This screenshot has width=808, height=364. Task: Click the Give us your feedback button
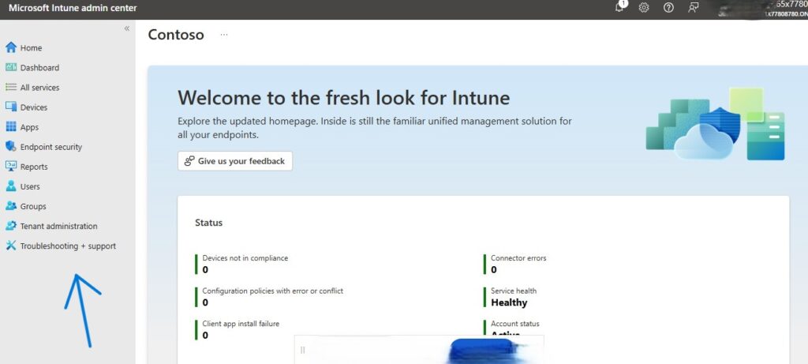pyautogui.click(x=235, y=161)
